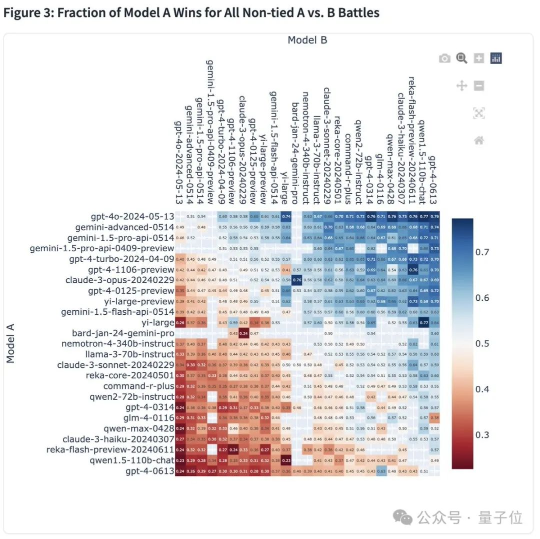Select the claude-3-opus-20240229 row label
This screenshot has height=539, width=540.
pyautogui.click(x=120, y=280)
